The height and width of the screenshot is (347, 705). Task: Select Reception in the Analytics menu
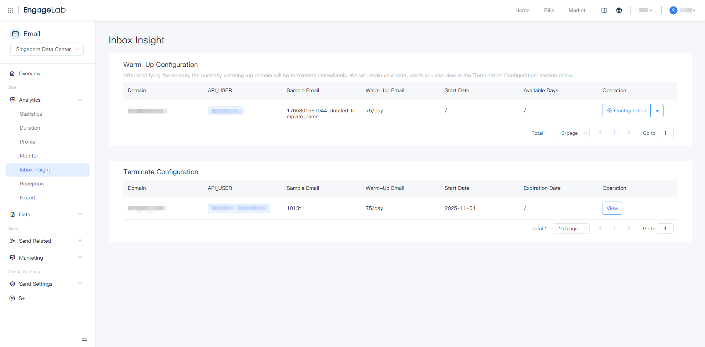32,184
